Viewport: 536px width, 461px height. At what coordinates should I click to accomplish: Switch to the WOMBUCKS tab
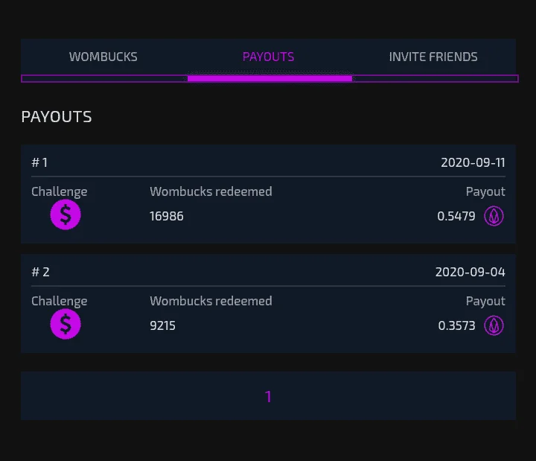point(103,57)
